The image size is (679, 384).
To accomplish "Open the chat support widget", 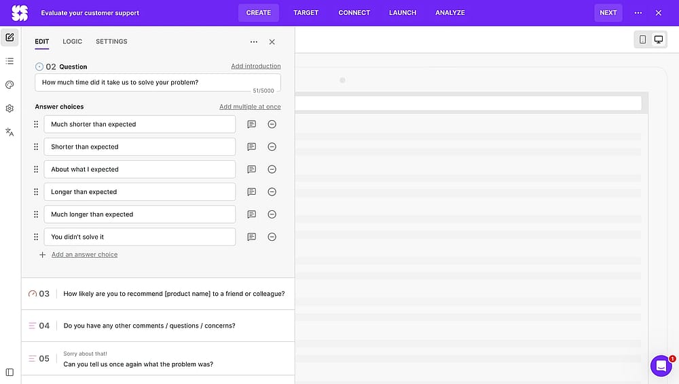I will coord(661,366).
